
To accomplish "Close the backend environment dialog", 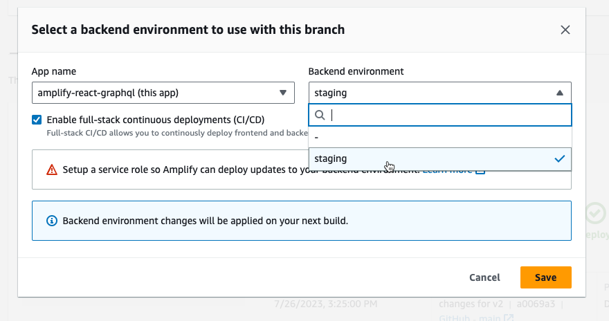I will (565, 30).
